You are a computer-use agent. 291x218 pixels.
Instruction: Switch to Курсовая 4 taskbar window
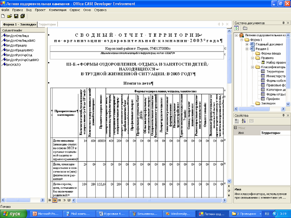coord(113,214)
